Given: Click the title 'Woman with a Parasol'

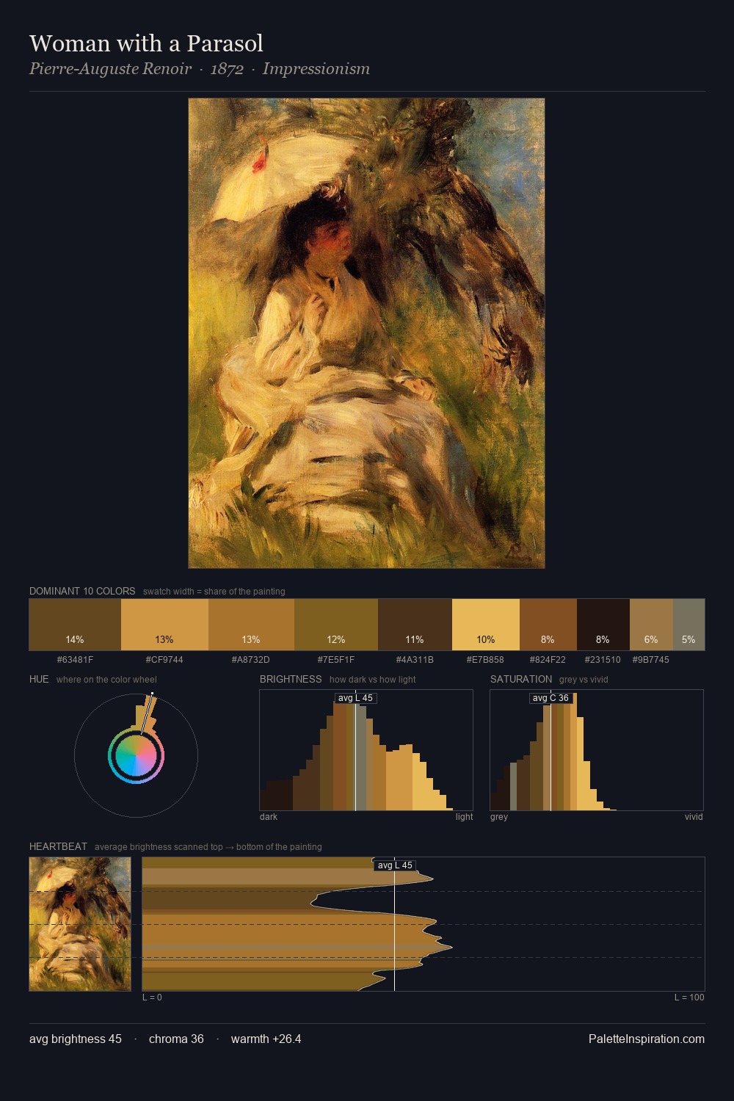Looking at the screenshot, I should (146, 43).
